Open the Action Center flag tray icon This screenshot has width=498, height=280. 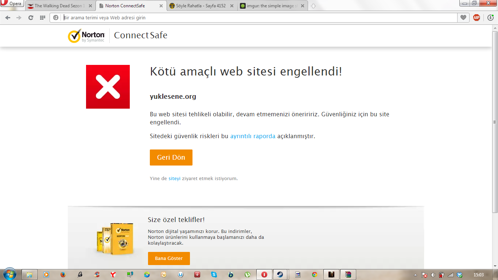pyautogui.click(x=424, y=275)
